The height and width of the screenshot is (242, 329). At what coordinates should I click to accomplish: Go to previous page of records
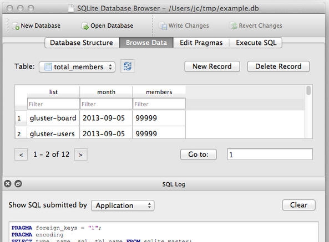coord(21,155)
